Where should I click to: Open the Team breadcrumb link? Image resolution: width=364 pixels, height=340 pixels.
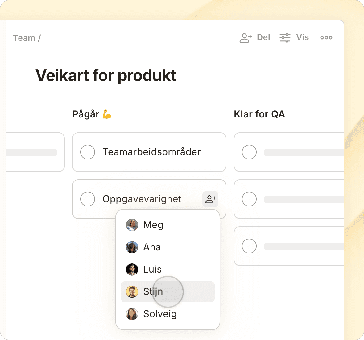click(24, 38)
